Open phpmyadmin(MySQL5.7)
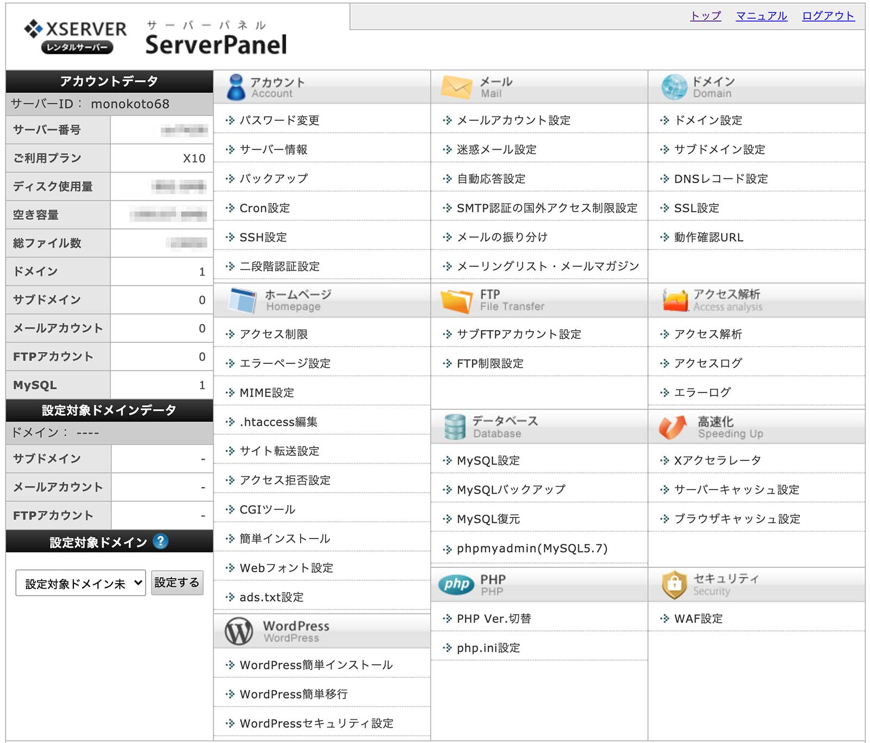This screenshot has width=870, height=743. [x=532, y=548]
